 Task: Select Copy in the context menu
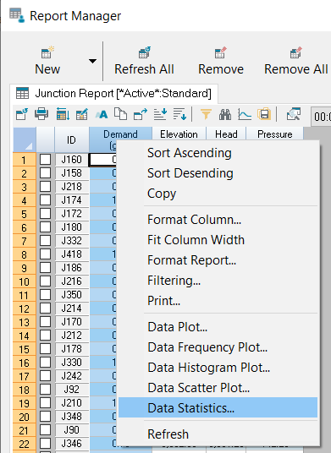click(218, 194)
